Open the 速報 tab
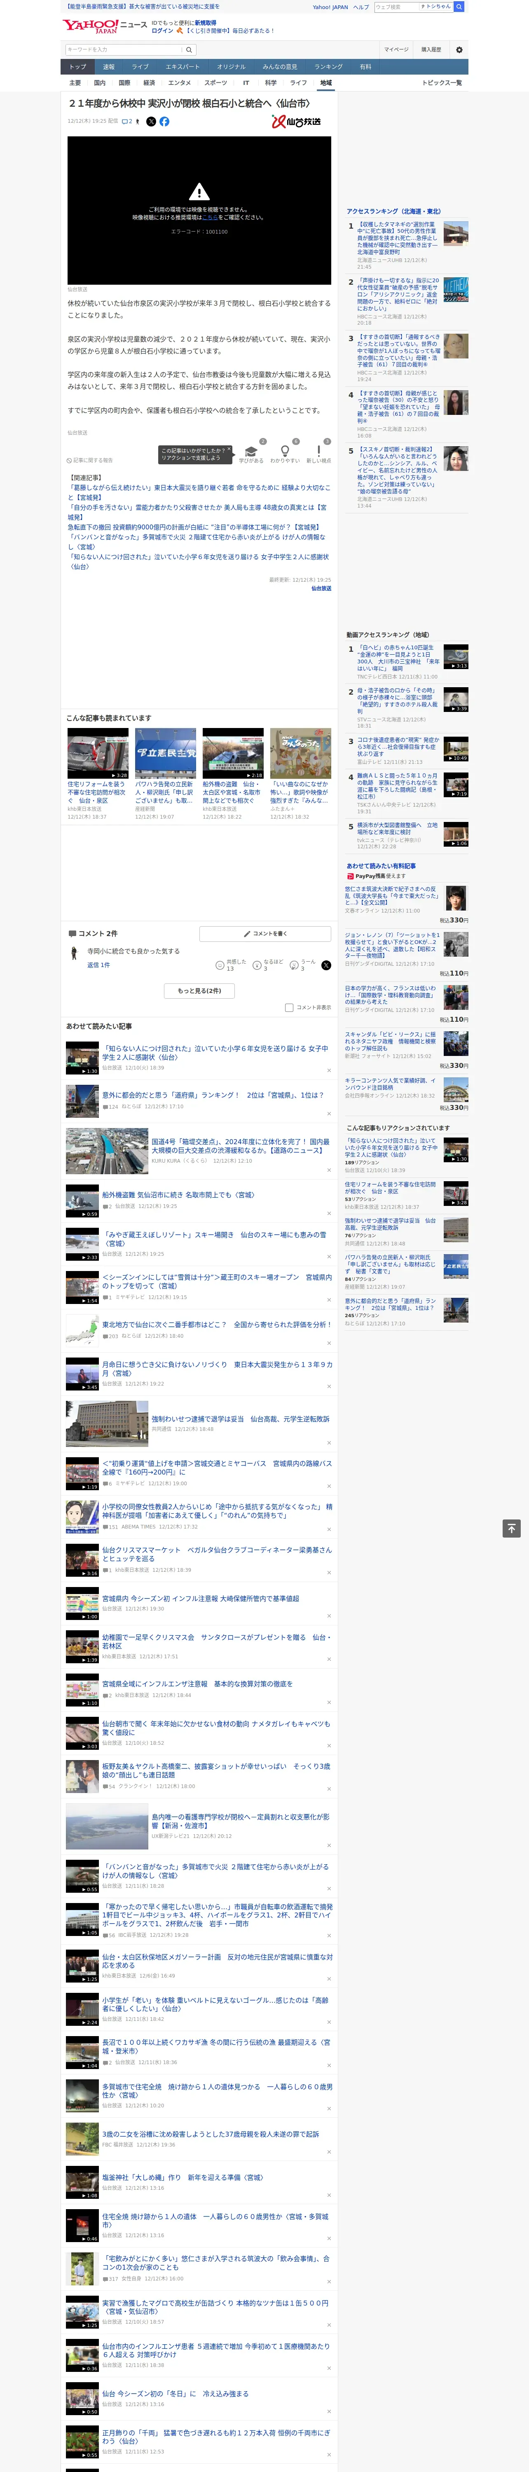This screenshot has height=2472, width=529. (x=108, y=67)
